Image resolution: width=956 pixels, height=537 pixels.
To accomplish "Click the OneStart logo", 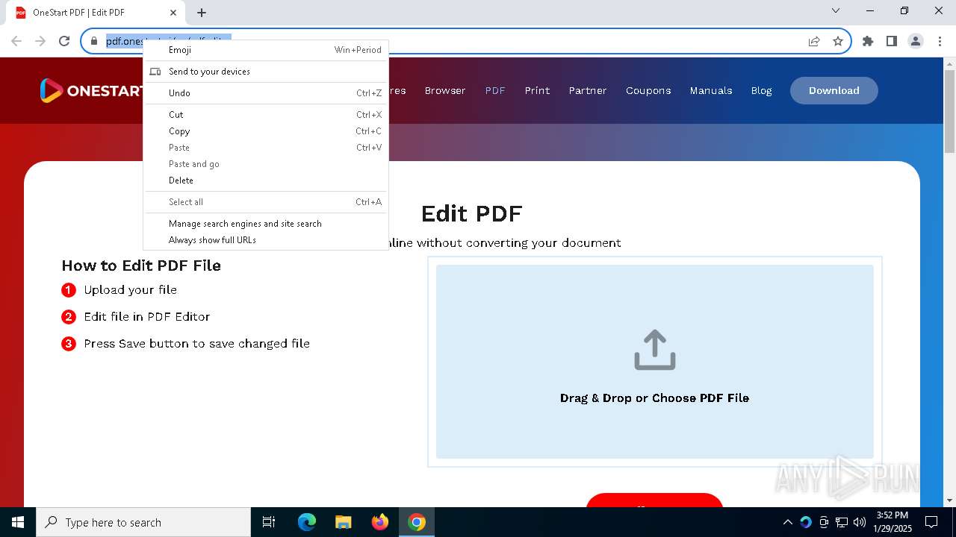I will [x=90, y=90].
